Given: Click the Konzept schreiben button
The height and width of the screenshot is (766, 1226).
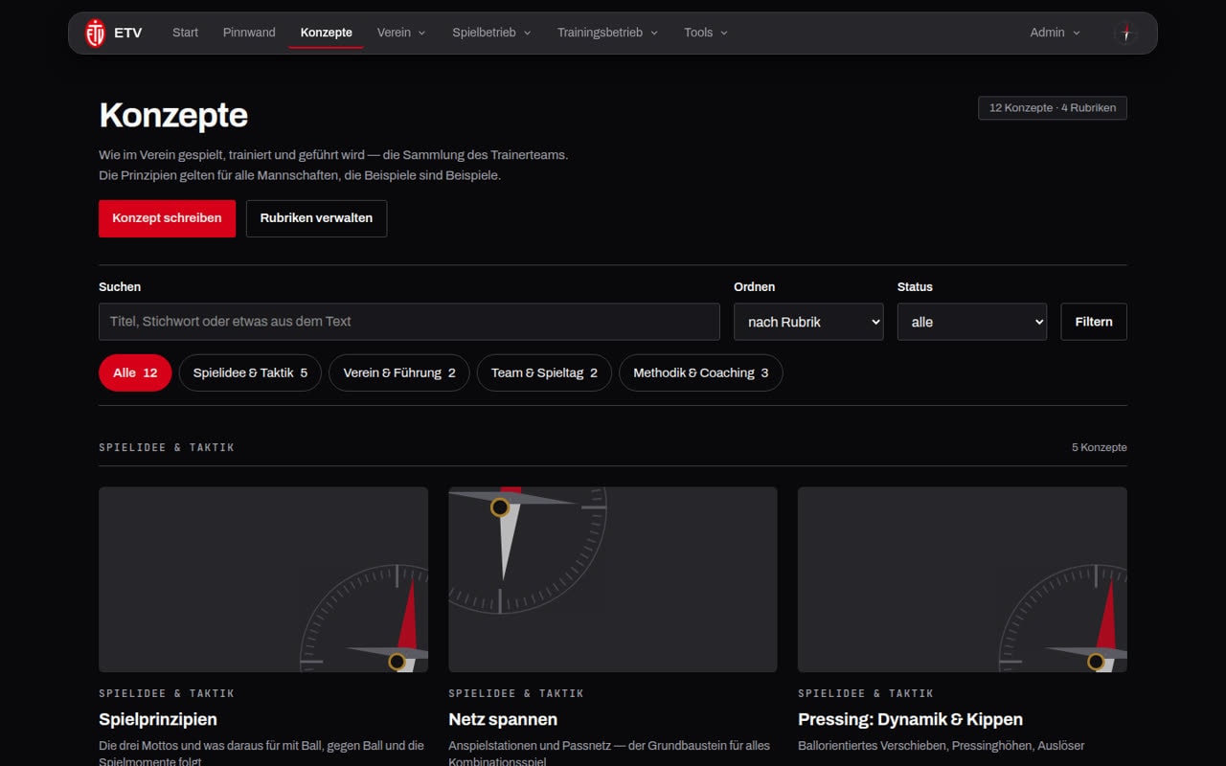Looking at the screenshot, I should 167,218.
